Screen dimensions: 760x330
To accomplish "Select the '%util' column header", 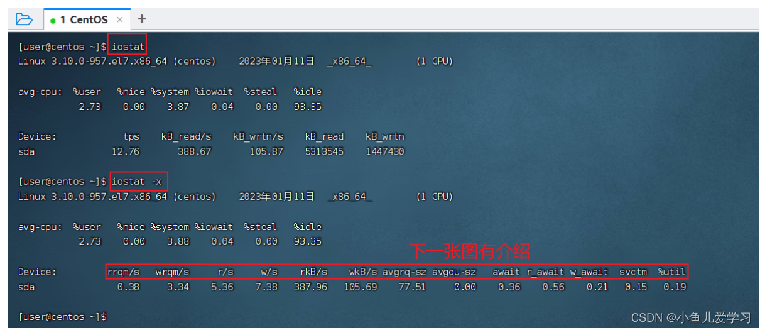I will (672, 272).
